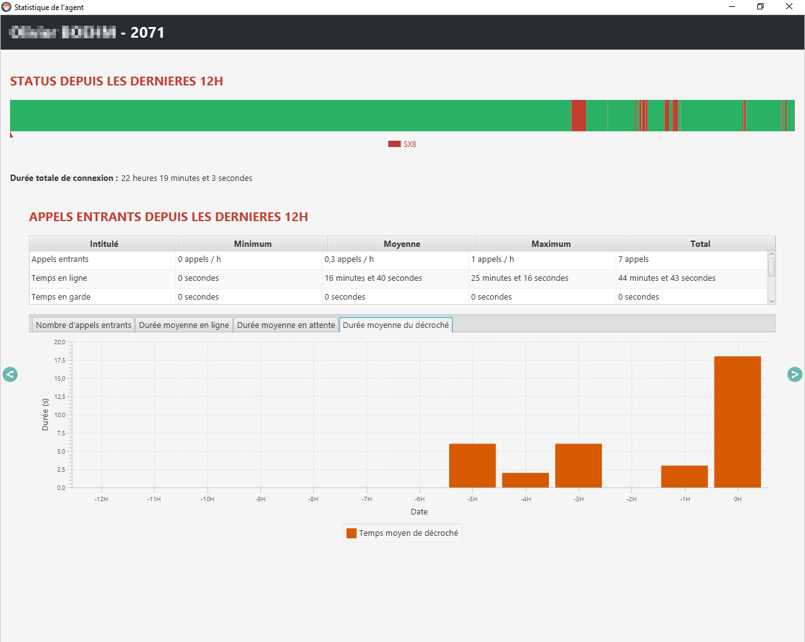Click the wide red block in status timeline
Image resolution: width=805 pixels, height=642 pixels.
point(579,116)
